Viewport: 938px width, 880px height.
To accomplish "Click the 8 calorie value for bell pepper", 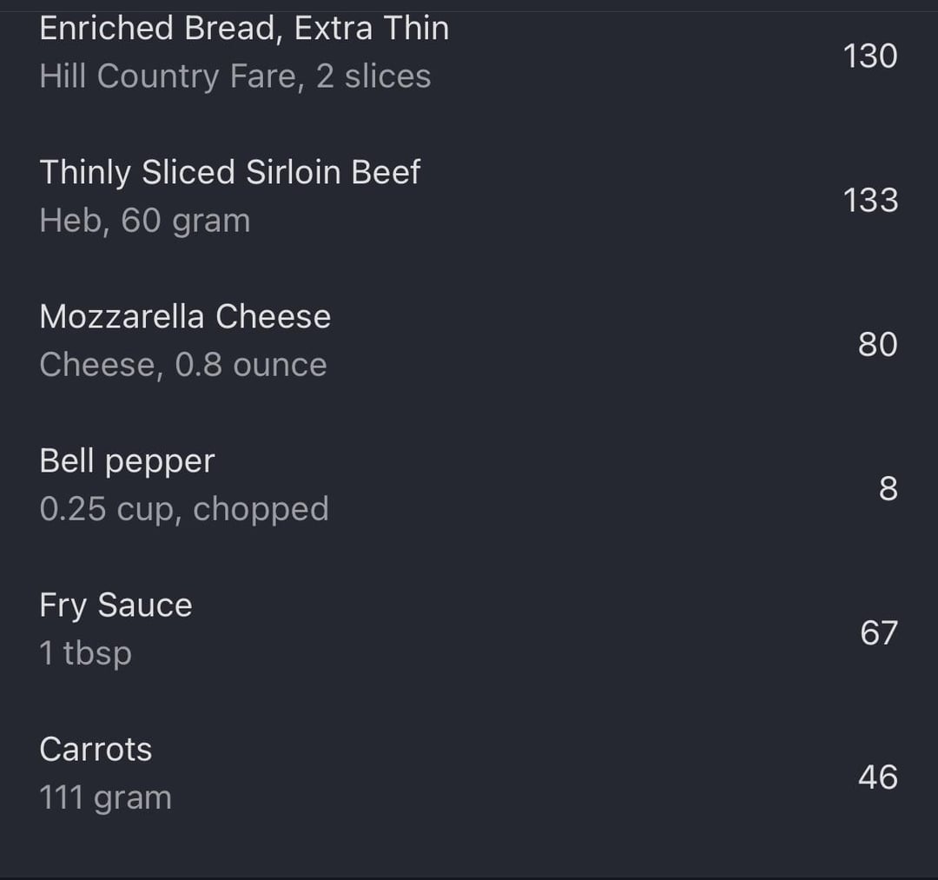I will 888,489.
